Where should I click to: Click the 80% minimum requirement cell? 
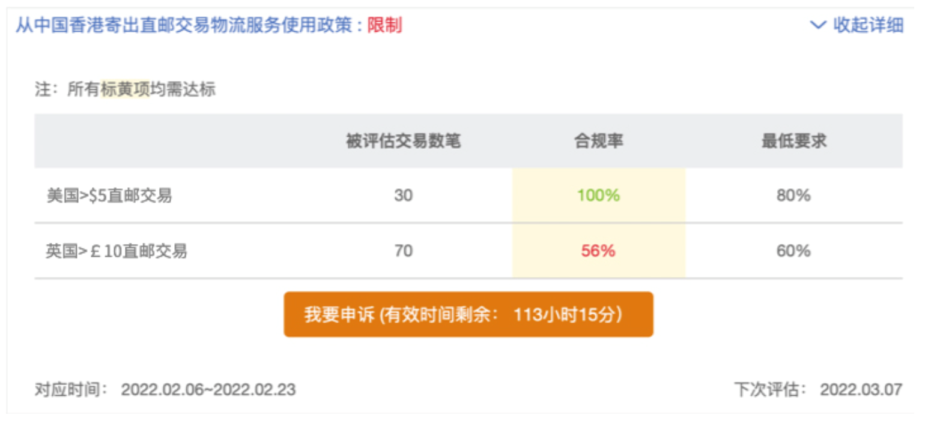794,196
